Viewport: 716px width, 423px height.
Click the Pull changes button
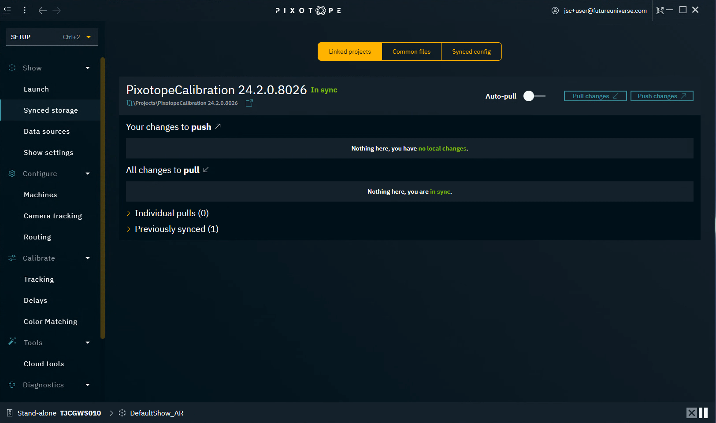[x=595, y=96]
